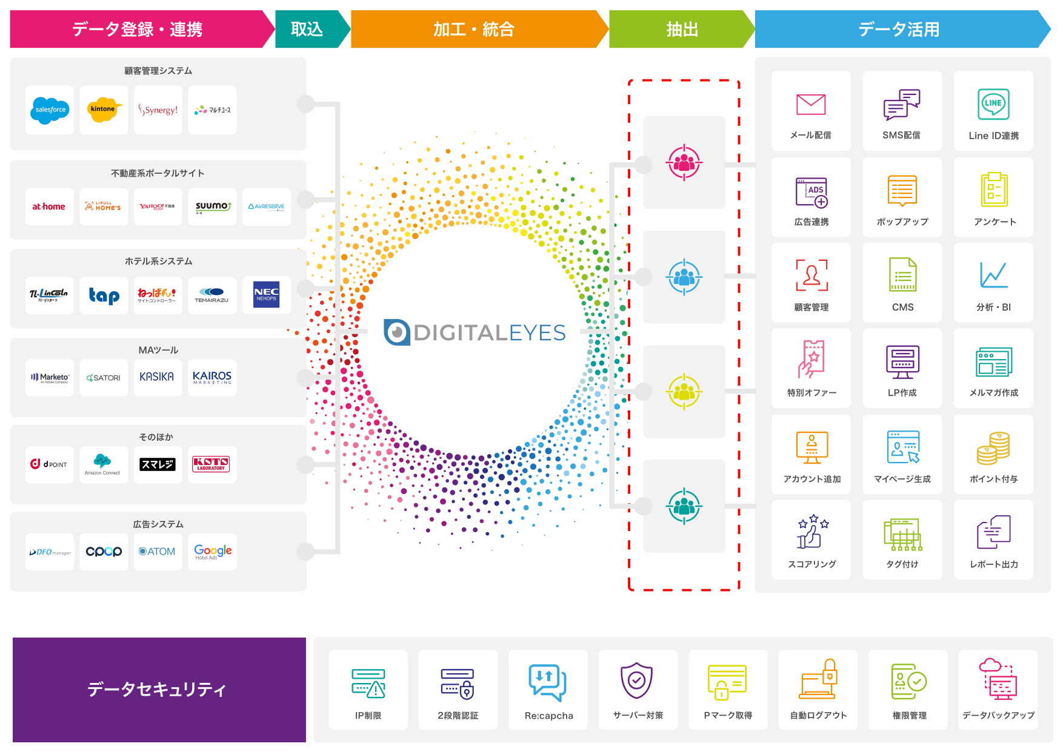Click the blue データ活用 arrow header
1063x752 pixels.
pyautogui.click(x=902, y=29)
